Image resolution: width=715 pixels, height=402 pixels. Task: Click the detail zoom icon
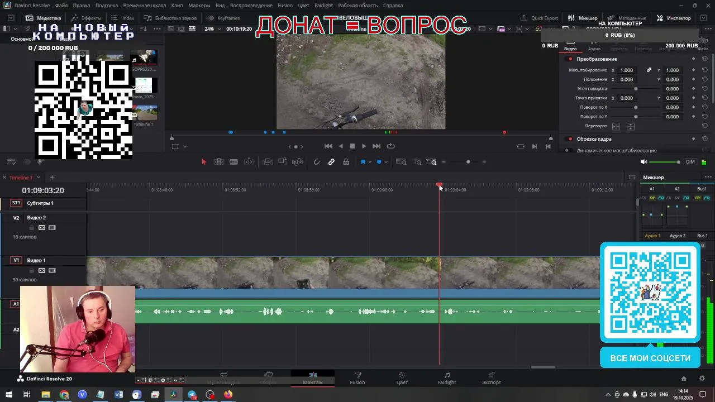click(418, 162)
